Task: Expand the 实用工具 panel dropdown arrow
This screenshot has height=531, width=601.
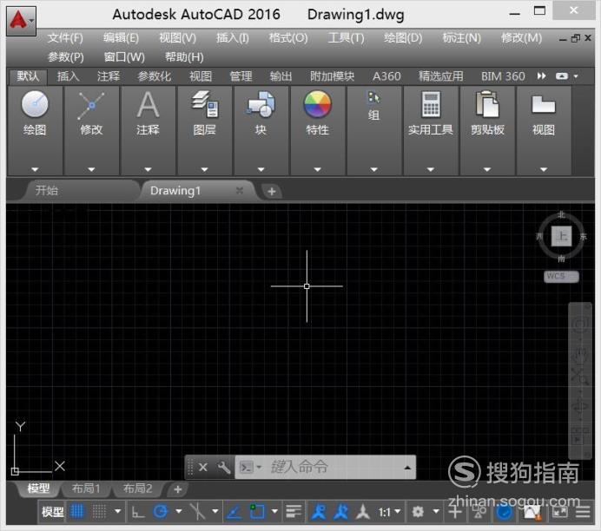Action: point(431,169)
